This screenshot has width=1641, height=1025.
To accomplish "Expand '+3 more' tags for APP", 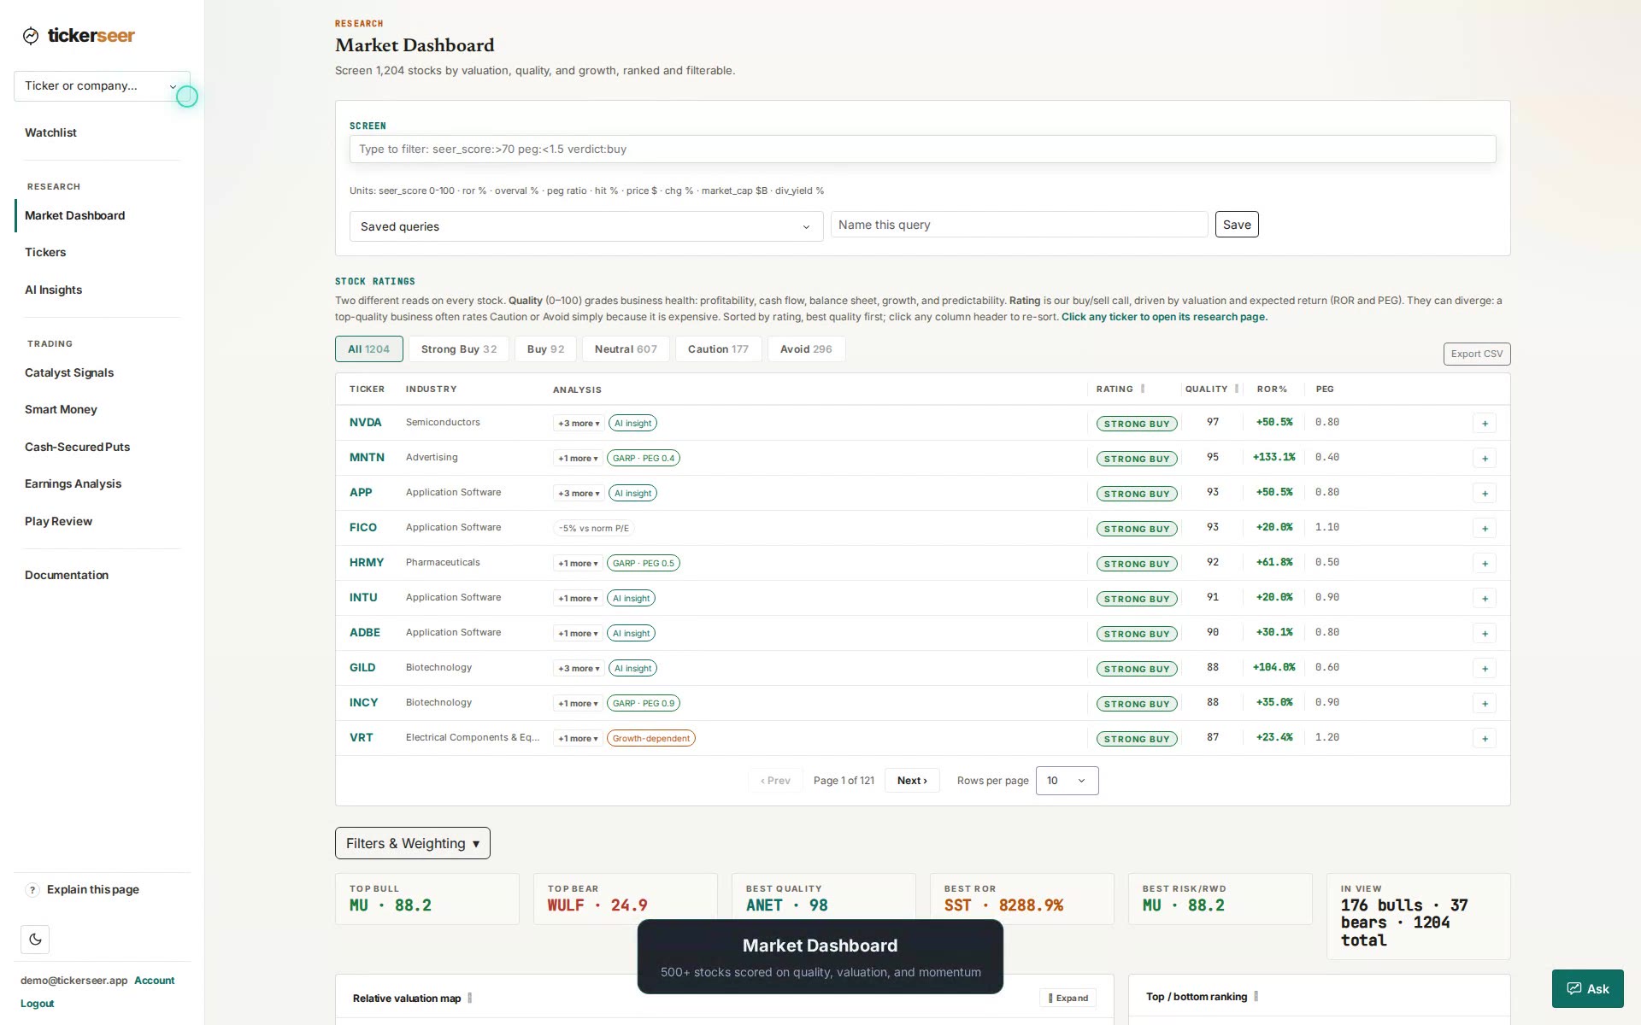I will [579, 494].
